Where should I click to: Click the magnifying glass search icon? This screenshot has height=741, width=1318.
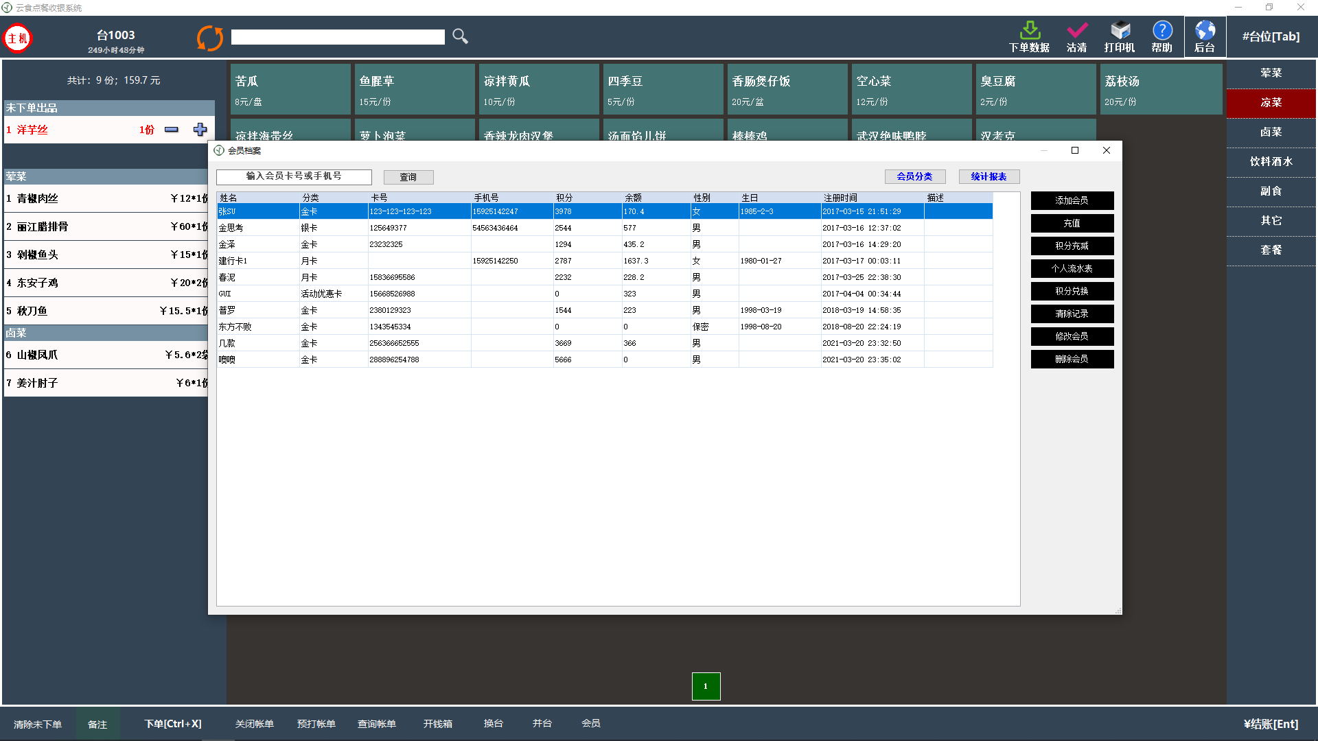pos(460,36)
